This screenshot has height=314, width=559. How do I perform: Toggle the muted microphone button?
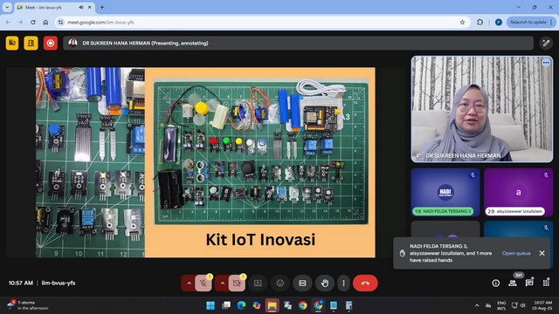[x=204, y=283]
